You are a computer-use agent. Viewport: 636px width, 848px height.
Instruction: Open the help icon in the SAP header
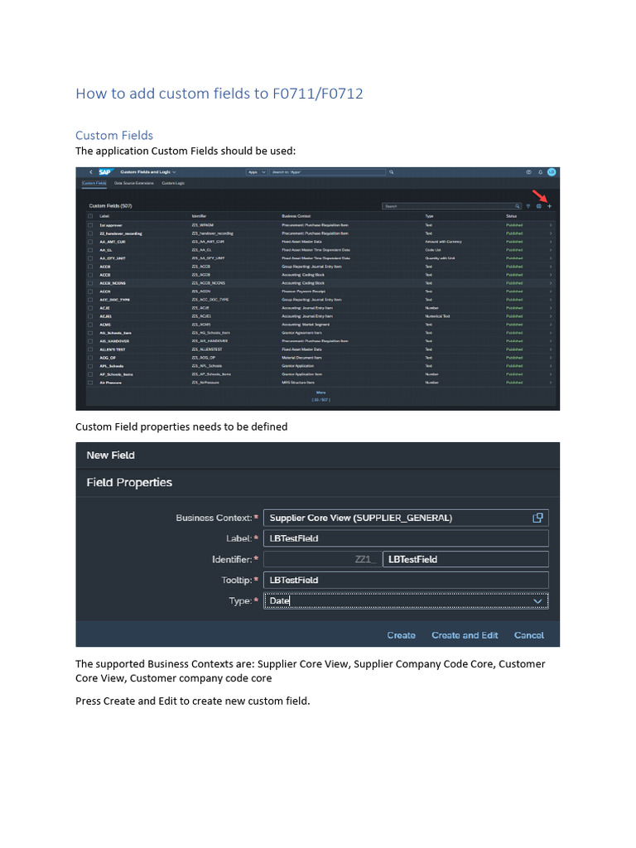(528, 172)
